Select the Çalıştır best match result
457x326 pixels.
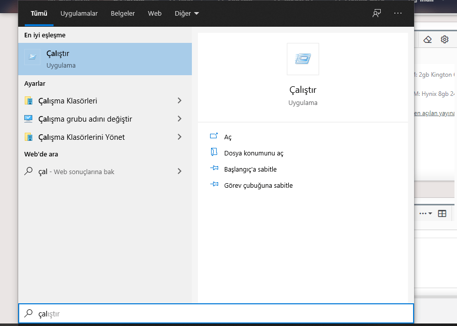click(105, 59)
